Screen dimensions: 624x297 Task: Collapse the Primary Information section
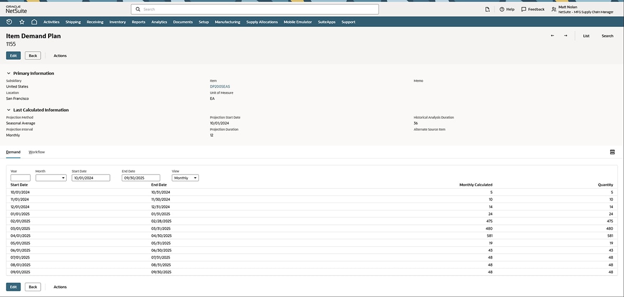8,73
